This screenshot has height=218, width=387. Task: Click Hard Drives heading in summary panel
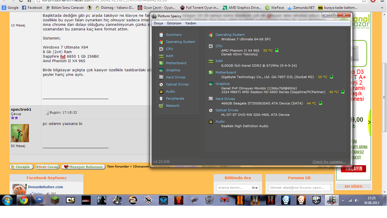225,99
